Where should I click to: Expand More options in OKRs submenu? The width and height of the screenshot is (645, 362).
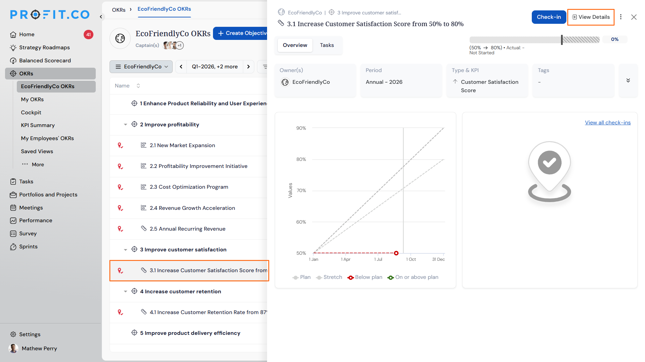(33, 165)
